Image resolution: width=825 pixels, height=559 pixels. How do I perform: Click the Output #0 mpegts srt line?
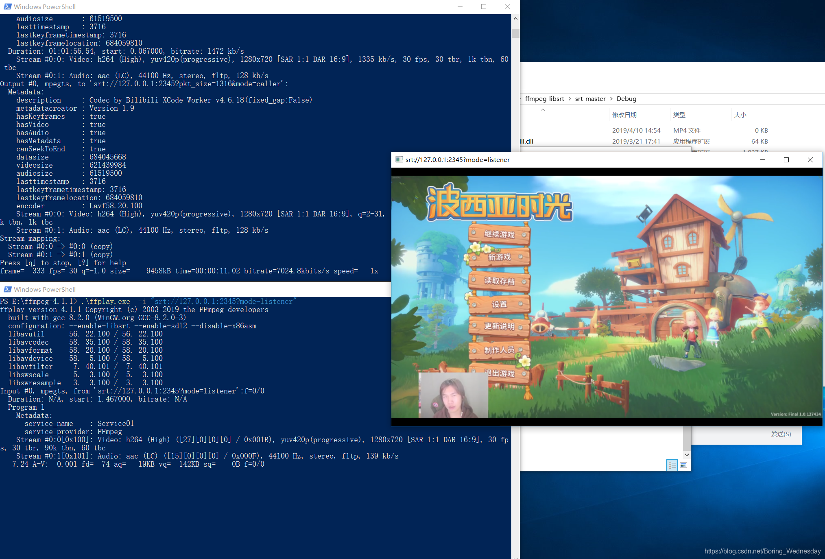(144, 84)
